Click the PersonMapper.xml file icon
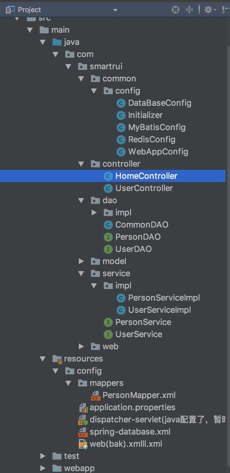230x473 pixels. (95, 395)
